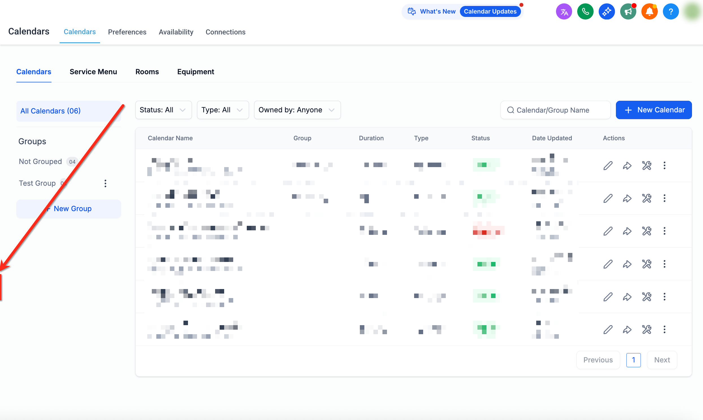Click the Date Updated column header
703x420 pixels.
coord(552,138)
